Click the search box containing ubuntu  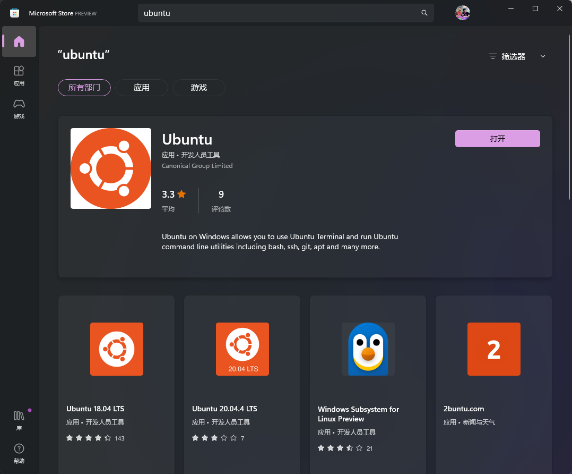pos(286,13)
